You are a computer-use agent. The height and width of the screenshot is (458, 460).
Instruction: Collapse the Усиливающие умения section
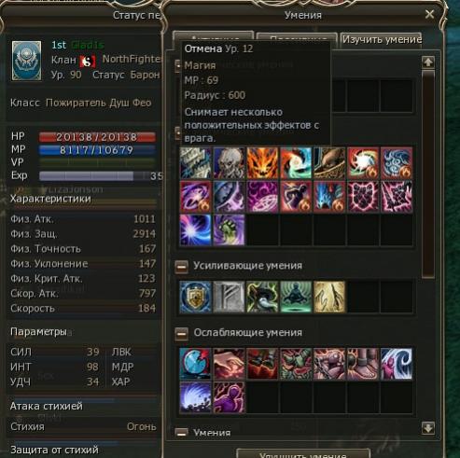coord(182,267)
